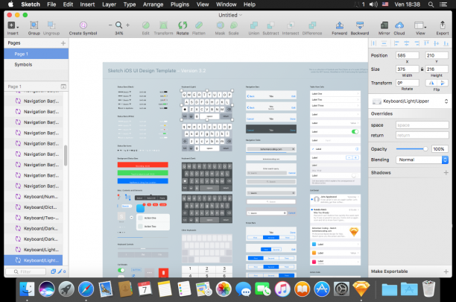Open the Window menu
The height and width of the screenshot is (302, 456).
[x=227, y=4]
